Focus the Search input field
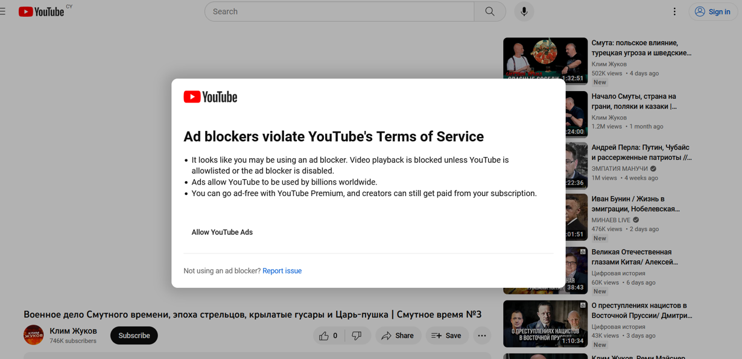The height and width of the screenshot is (359, 742). (x=340, y=11)
